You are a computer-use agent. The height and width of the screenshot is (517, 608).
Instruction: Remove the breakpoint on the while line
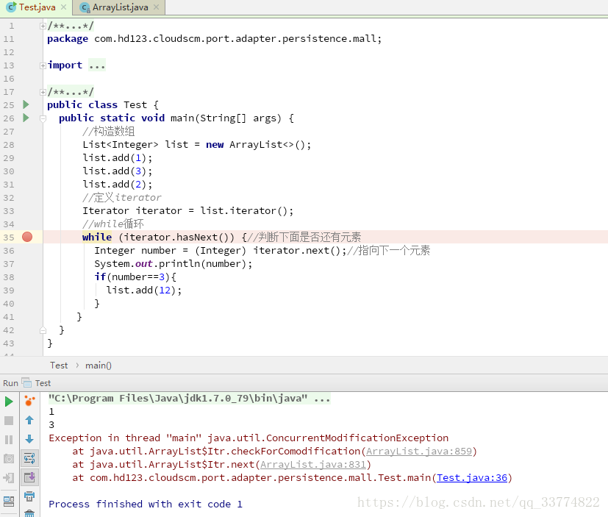[26, 237]
